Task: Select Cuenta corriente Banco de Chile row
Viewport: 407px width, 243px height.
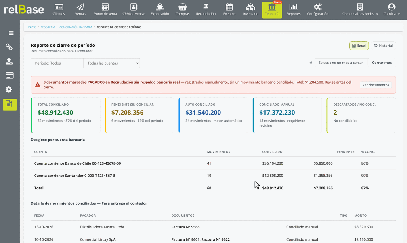Action: click(x=213, y=163)
